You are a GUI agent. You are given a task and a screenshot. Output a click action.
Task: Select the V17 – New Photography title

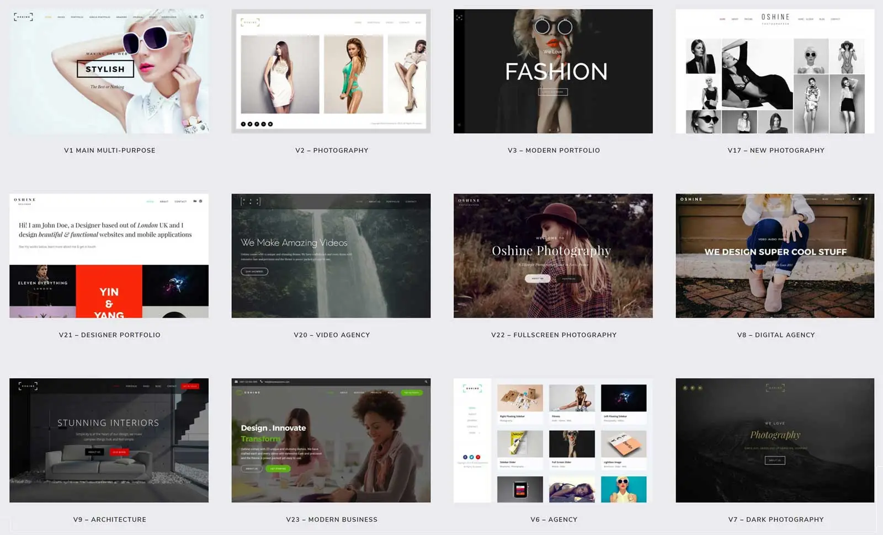[x=775, y=150]
